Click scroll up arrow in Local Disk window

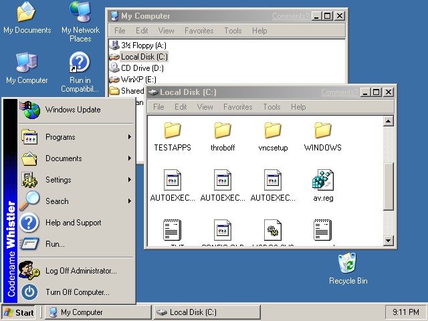(x=388, y=121)
